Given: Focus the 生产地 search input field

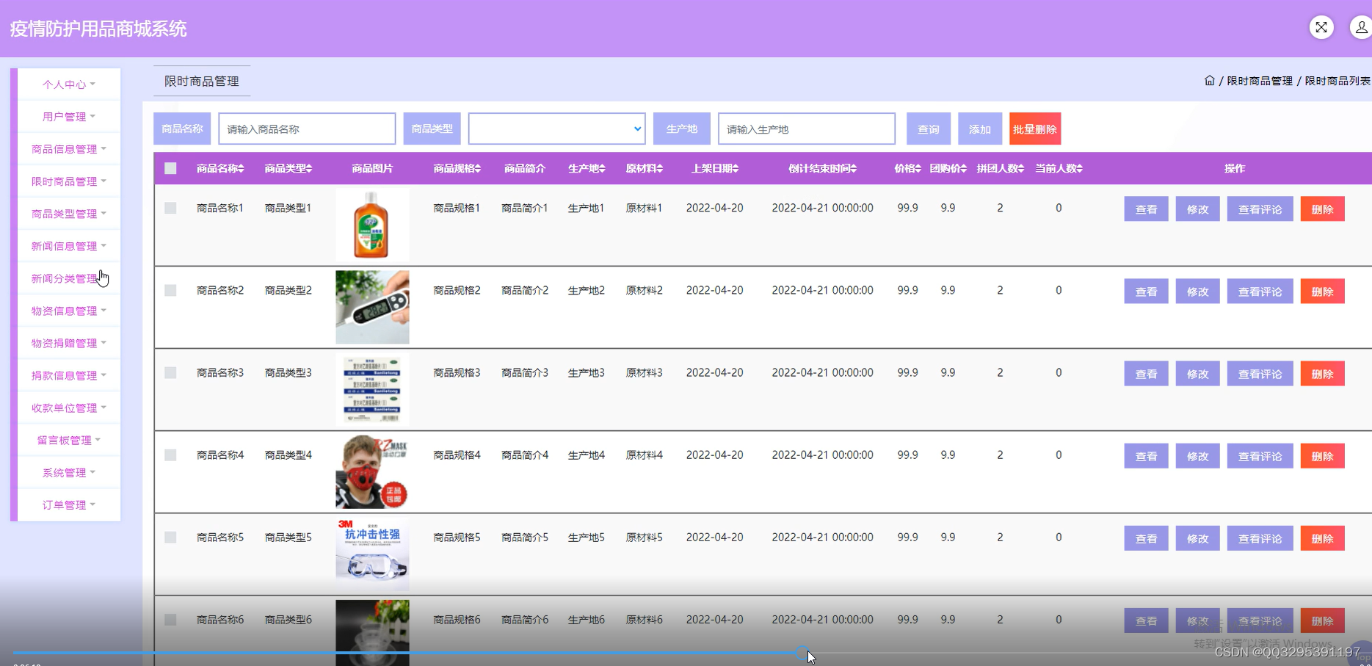Looking at the screenshot, I should point(807,129).
